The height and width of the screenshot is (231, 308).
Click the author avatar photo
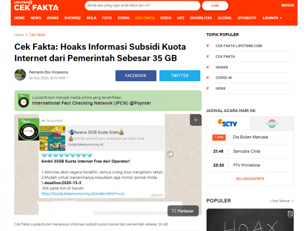pyautogui.click(x=20, y=75)
